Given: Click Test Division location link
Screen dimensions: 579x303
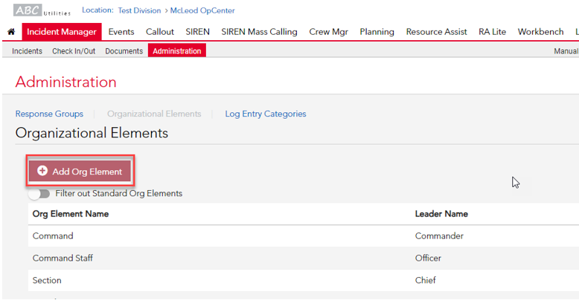Looking at the screenshot, I should [139, 10].
